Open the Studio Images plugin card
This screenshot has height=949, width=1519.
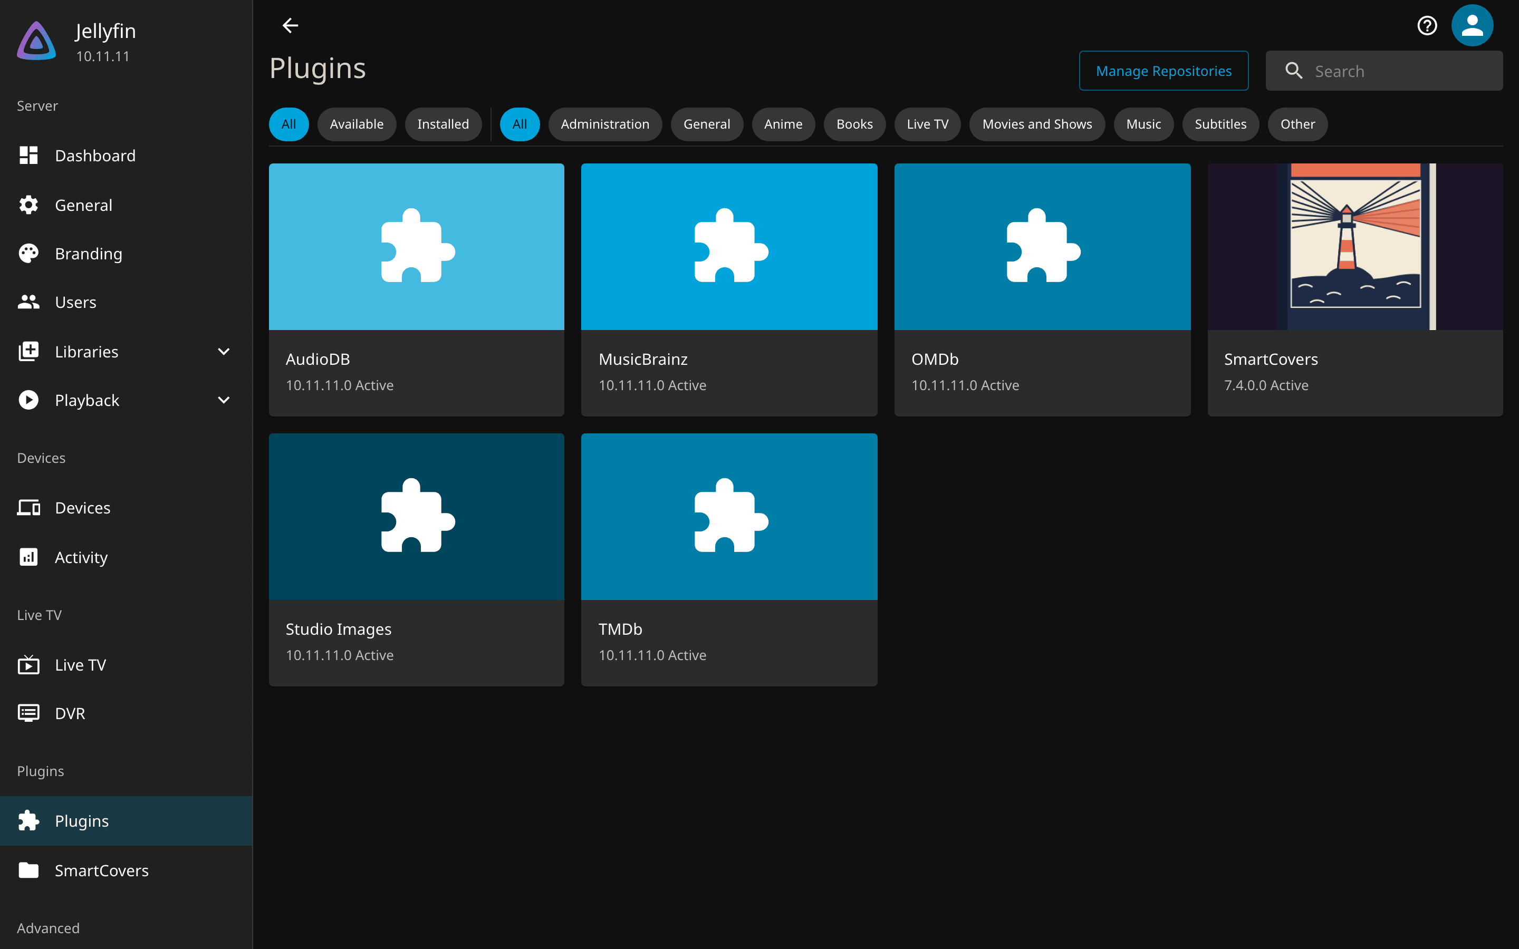tap(417, 559)
